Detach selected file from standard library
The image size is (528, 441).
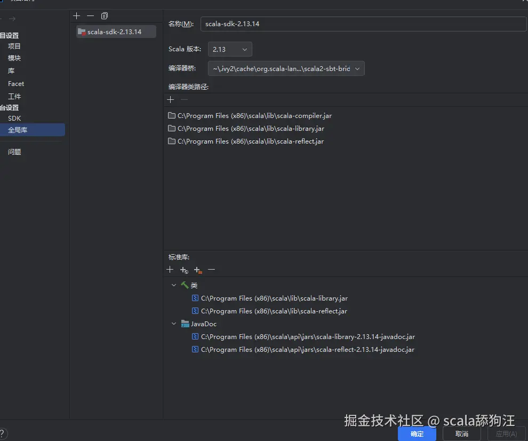(211, 270)
